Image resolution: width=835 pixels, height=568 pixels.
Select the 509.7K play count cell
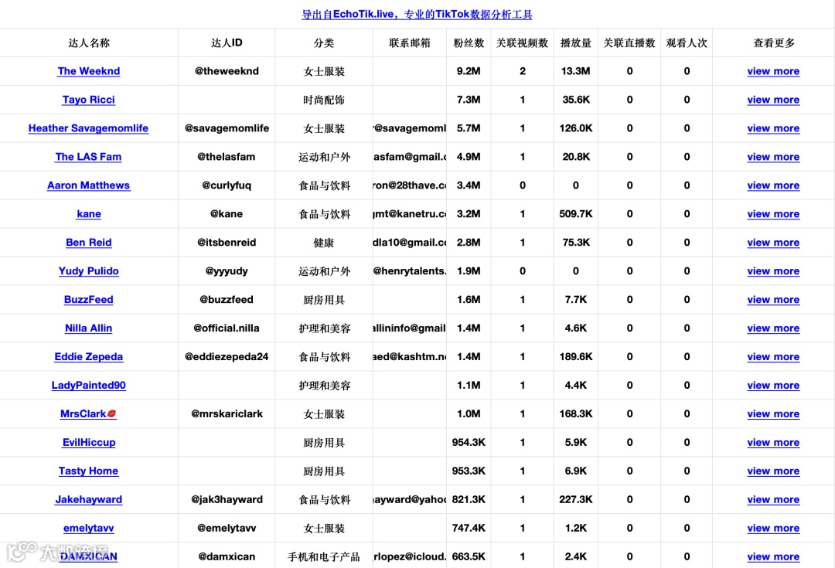pos(576,214)
